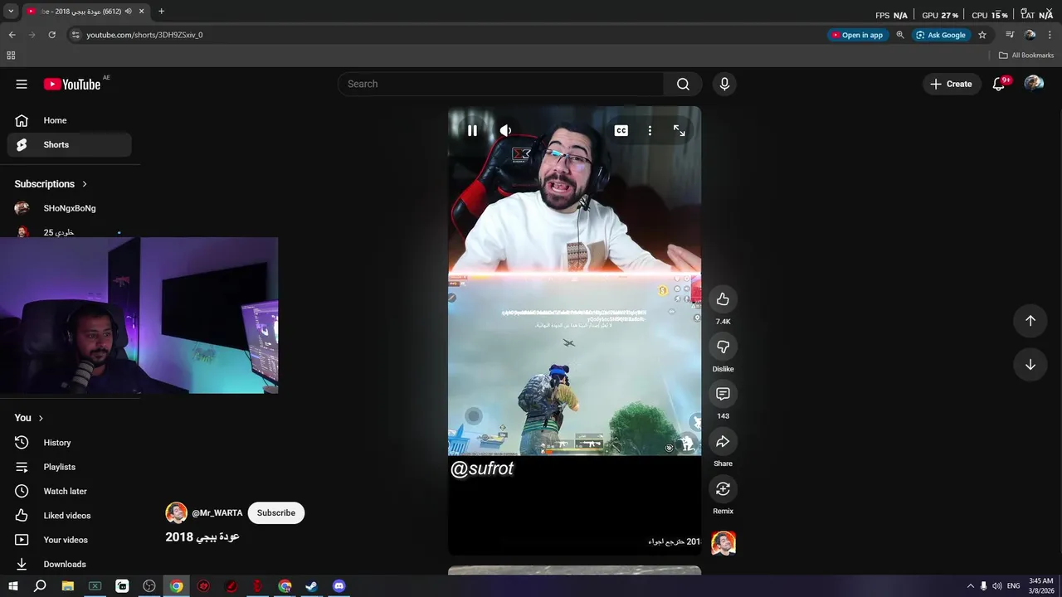The image size is (1062, 597).
Task: Open the Short's three-dot more options
Action: (650, 130)
